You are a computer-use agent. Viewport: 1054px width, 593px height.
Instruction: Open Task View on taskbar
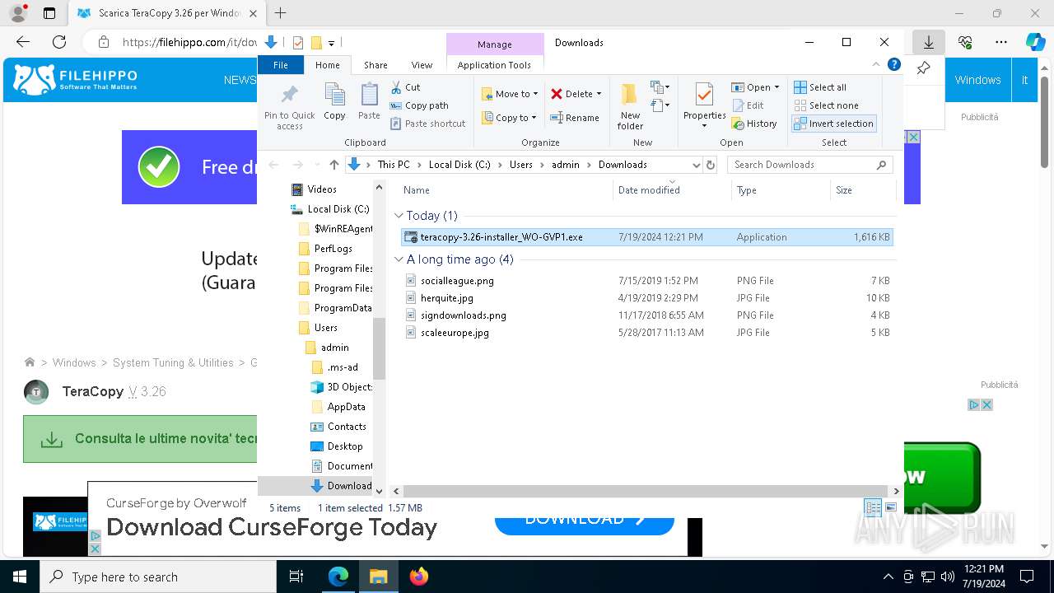coord(297,577)
